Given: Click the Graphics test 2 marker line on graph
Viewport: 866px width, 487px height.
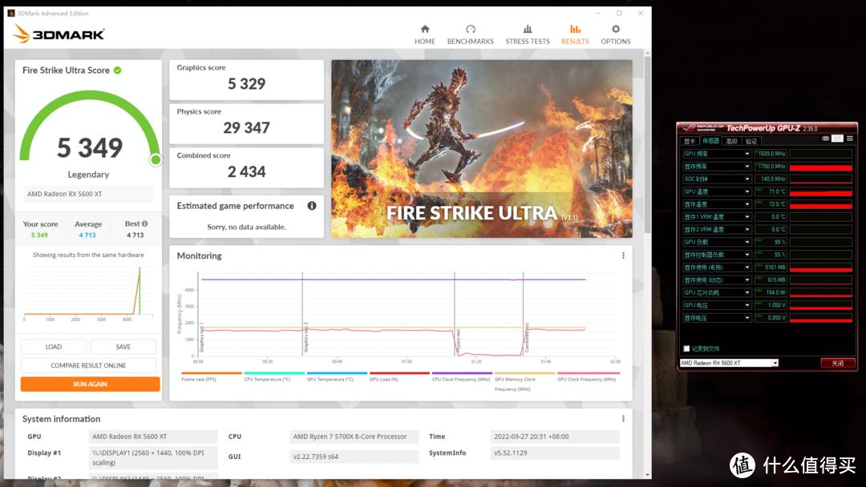Looking at the screenshot, I should (302, 314).
